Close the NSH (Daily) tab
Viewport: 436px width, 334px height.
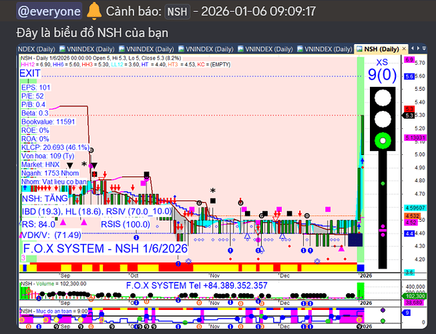click(404, 49)
